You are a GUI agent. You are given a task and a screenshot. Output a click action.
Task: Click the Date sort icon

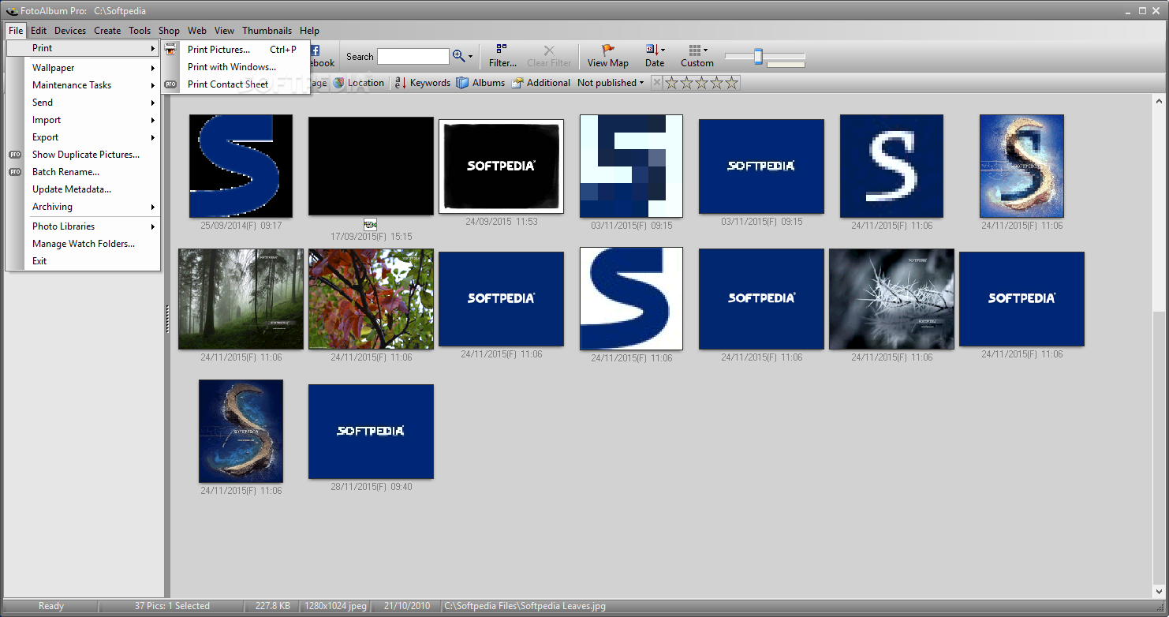pos(652,50)
